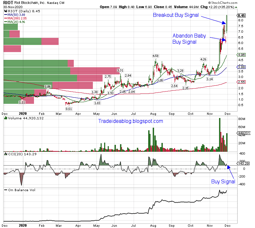The image size is (255, 228).
Task: Click the 1.11 low price label
Action: (x=22, y=103)
